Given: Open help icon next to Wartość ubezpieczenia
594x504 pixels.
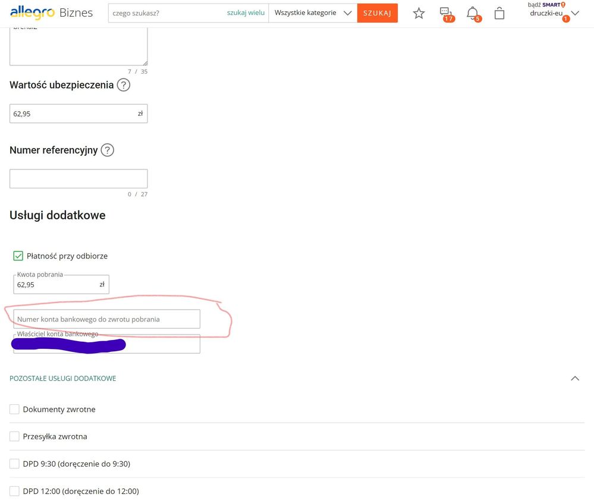Looking at the screenshot, I should (123, 85).
